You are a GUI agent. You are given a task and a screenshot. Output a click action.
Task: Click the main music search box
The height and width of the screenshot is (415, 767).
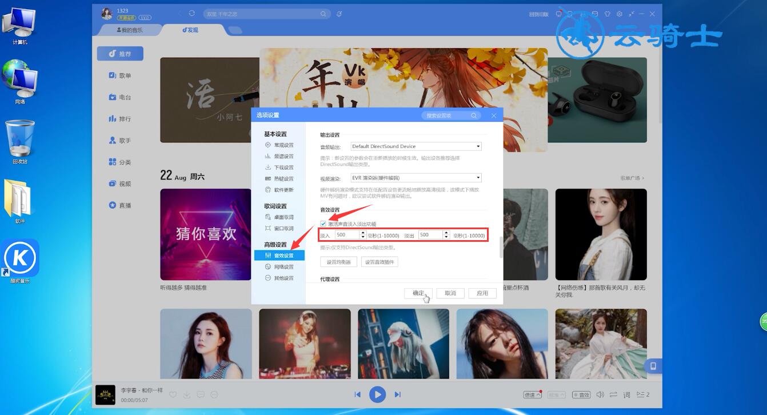point(266,14)
